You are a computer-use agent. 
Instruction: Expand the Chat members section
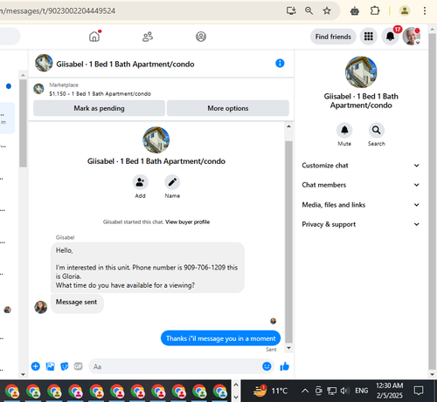[x=361, y=185]
